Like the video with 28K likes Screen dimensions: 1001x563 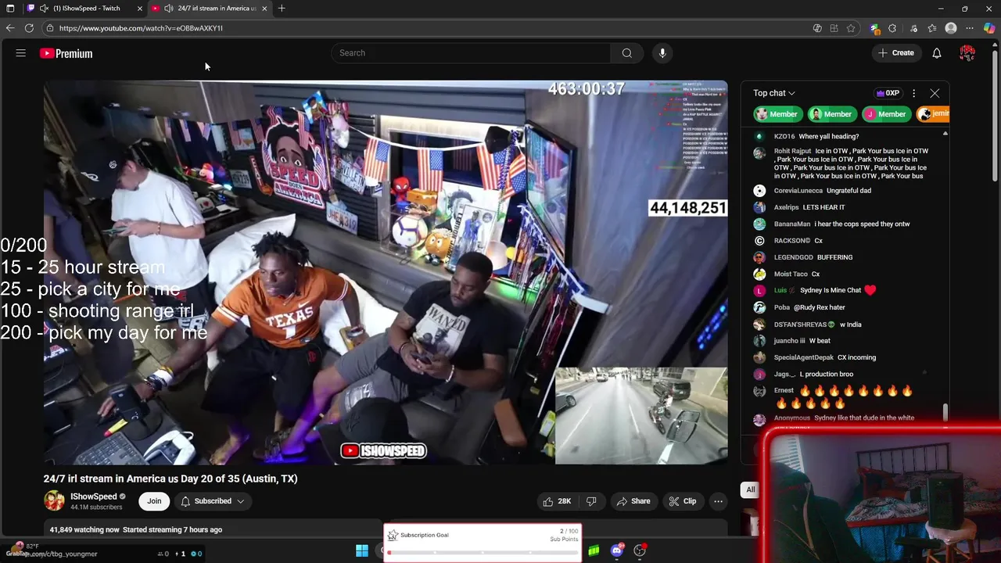point(558,501)
